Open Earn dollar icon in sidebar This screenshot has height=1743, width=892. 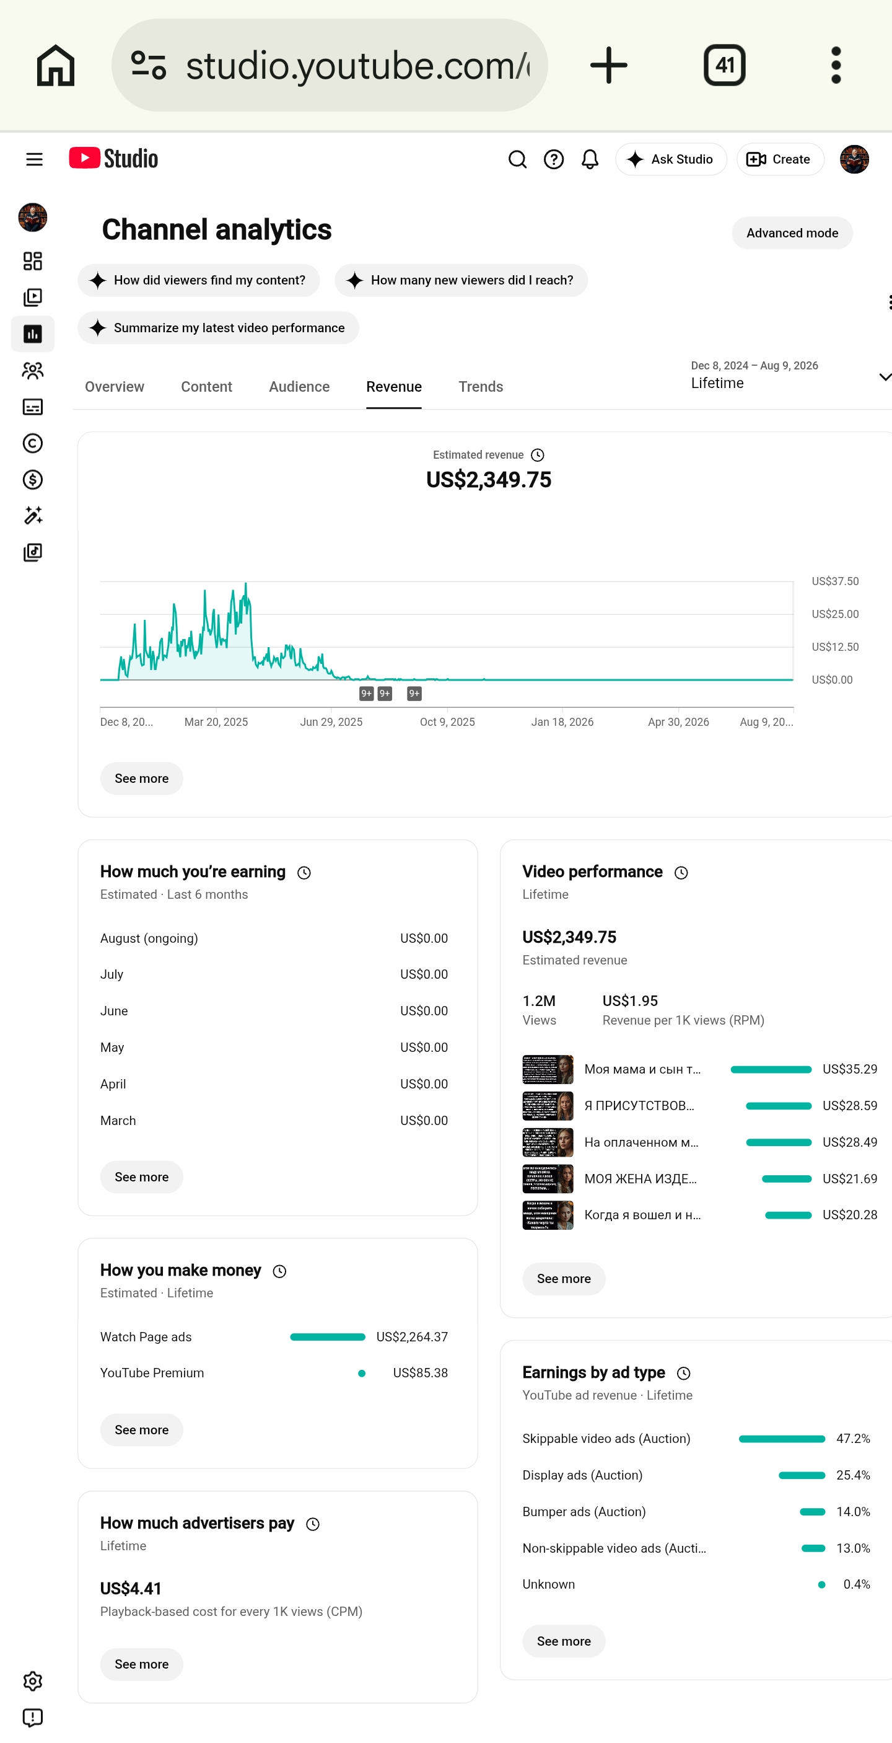(x=32, y=480)
